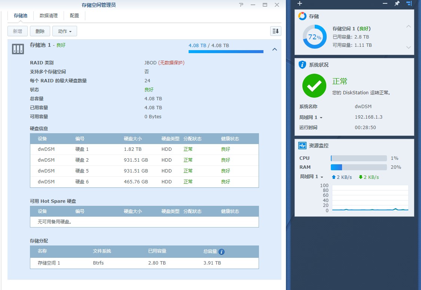Open the help question mark icon
Screen dimensions: 421x290
pyautogui.click(x=241, y=5)
